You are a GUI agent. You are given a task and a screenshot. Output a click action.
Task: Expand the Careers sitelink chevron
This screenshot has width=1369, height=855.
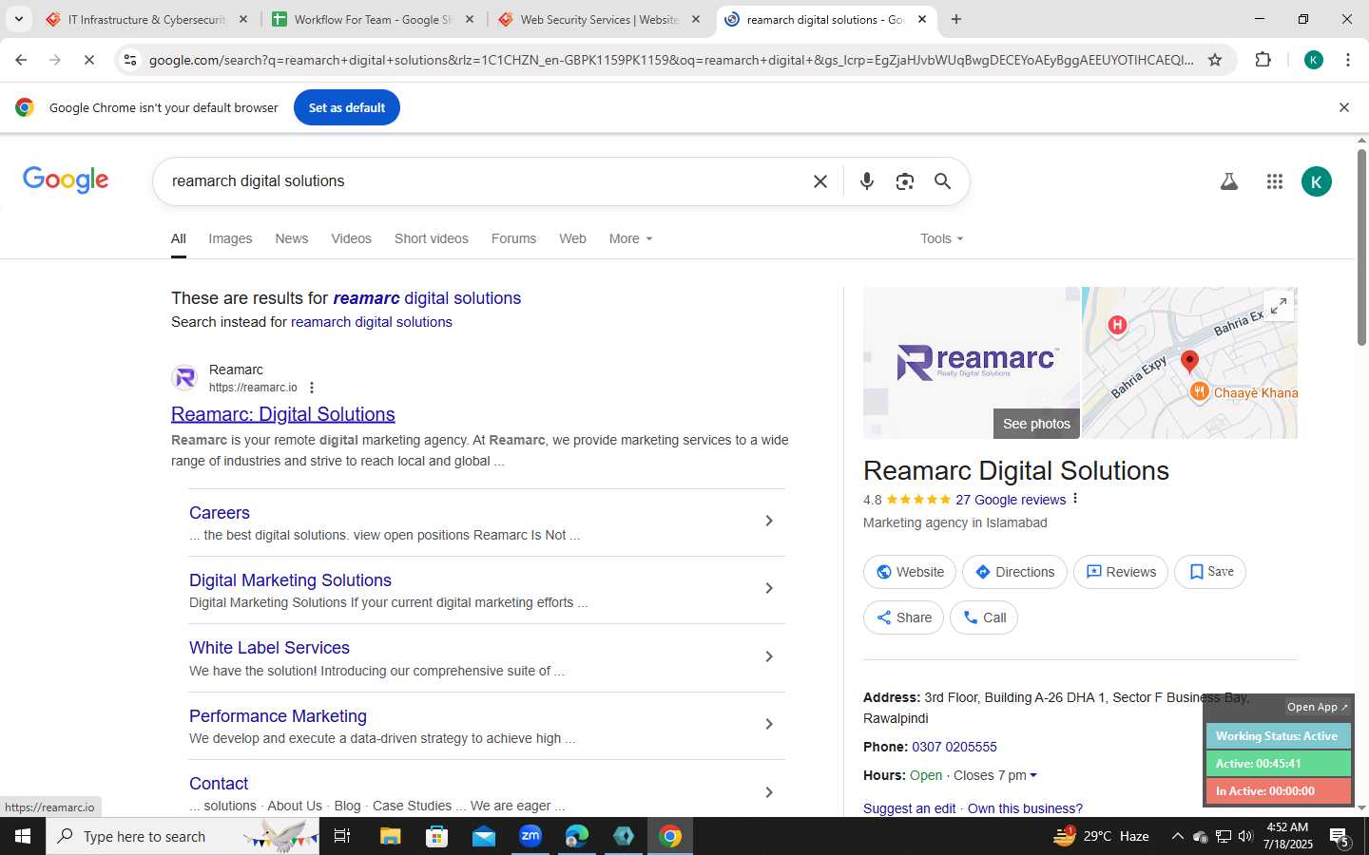click(x=769, y=521)
